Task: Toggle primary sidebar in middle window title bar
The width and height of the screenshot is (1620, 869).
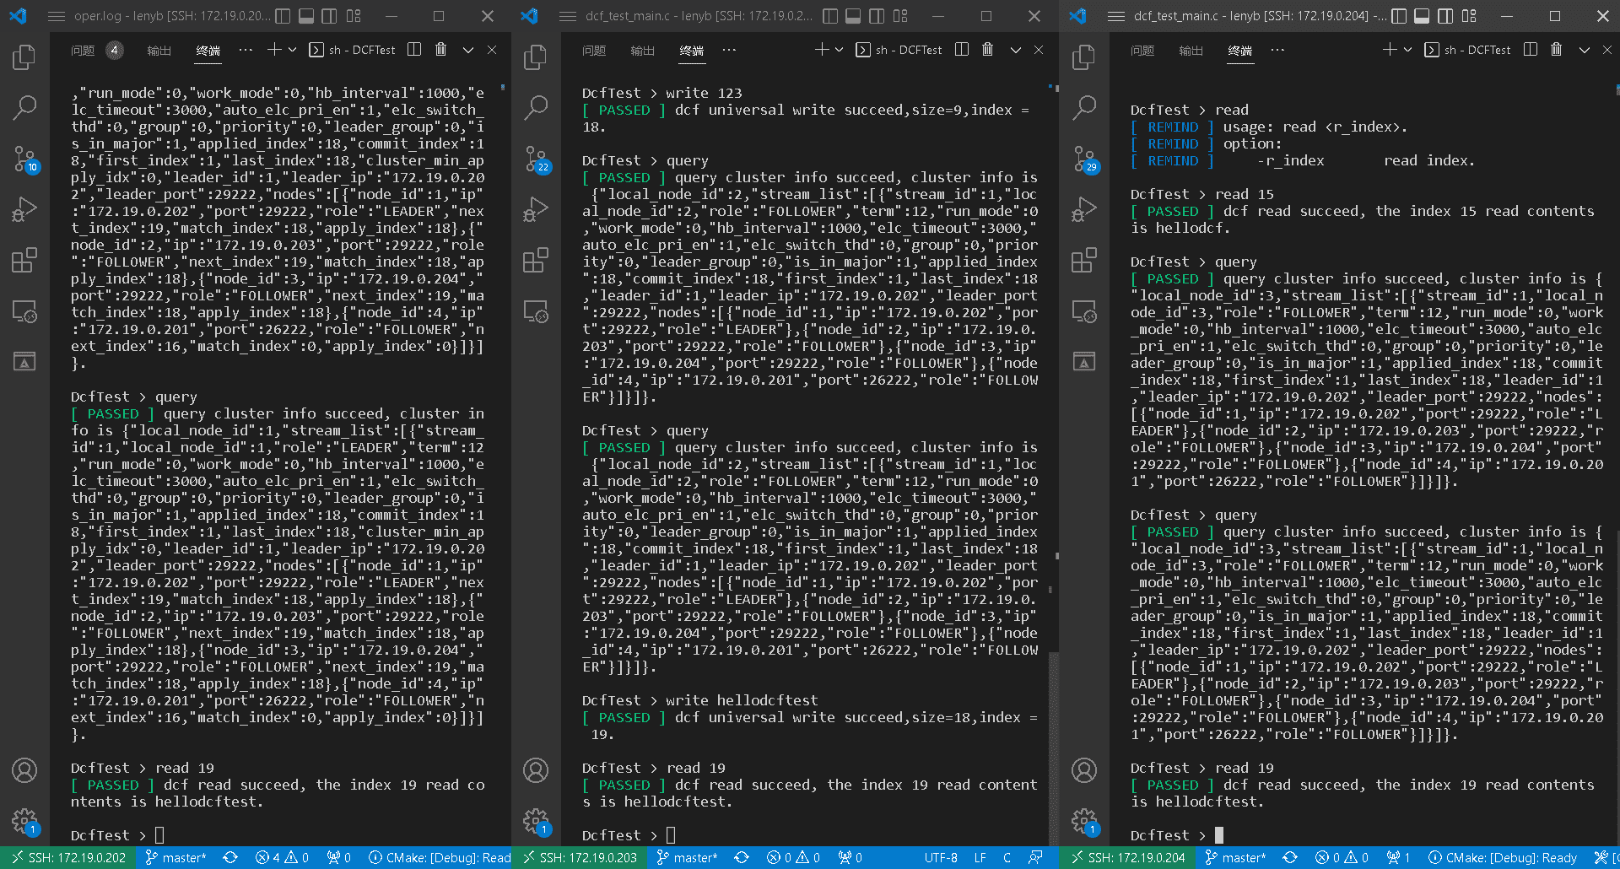Action: pos(830,16)
